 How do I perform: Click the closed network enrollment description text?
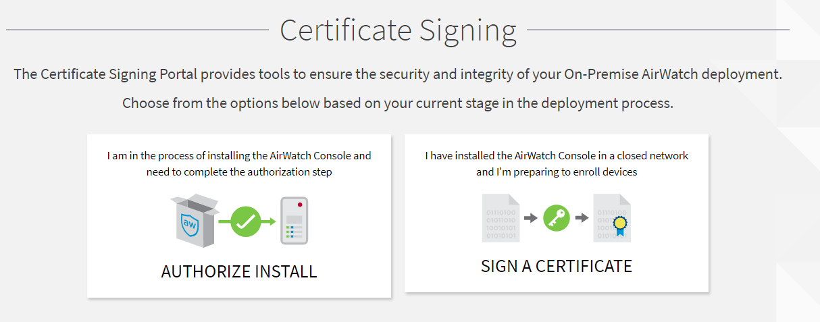pyautogui.click(x=557, y=163)
